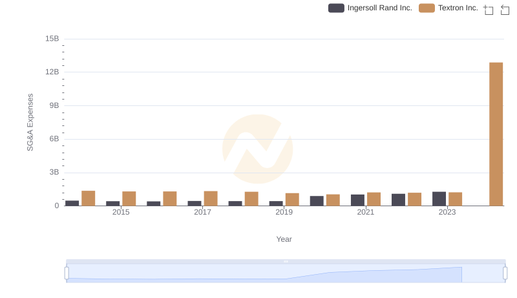Toggle the Ingersoll Rand Inc. legend series

click(x=370, y=8)
